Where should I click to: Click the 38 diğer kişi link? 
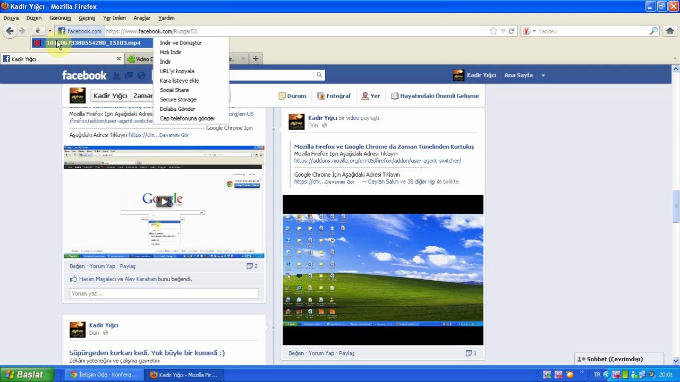[x=421, y=181]
